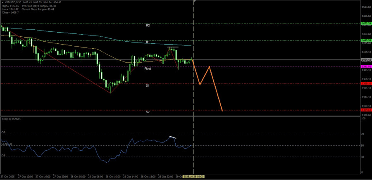The height and width of the screenshot is (180, 372).
Task: Select the white line above the price peak
Action: tap(173, 47)
